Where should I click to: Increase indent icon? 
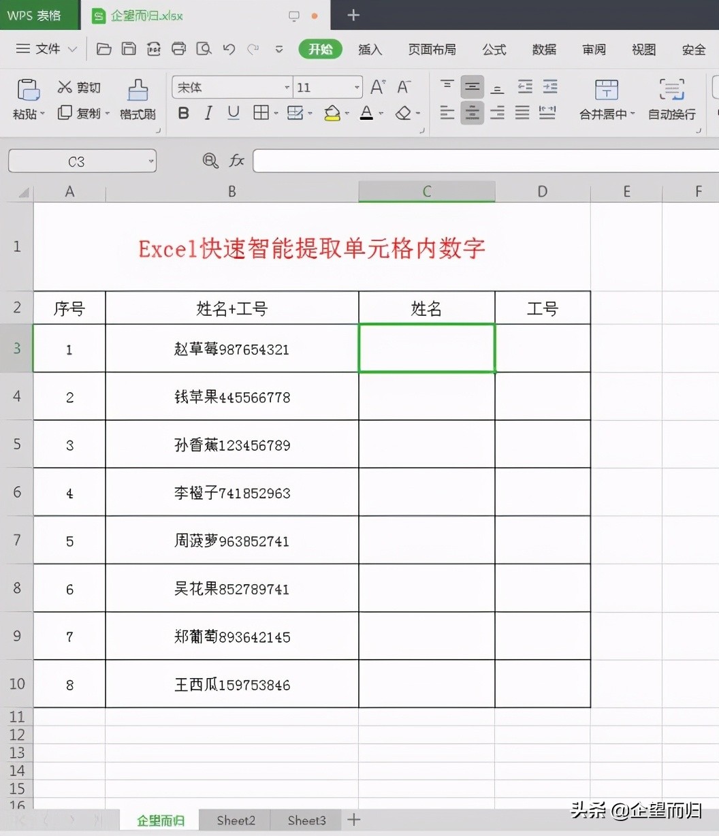pos(550,87)
